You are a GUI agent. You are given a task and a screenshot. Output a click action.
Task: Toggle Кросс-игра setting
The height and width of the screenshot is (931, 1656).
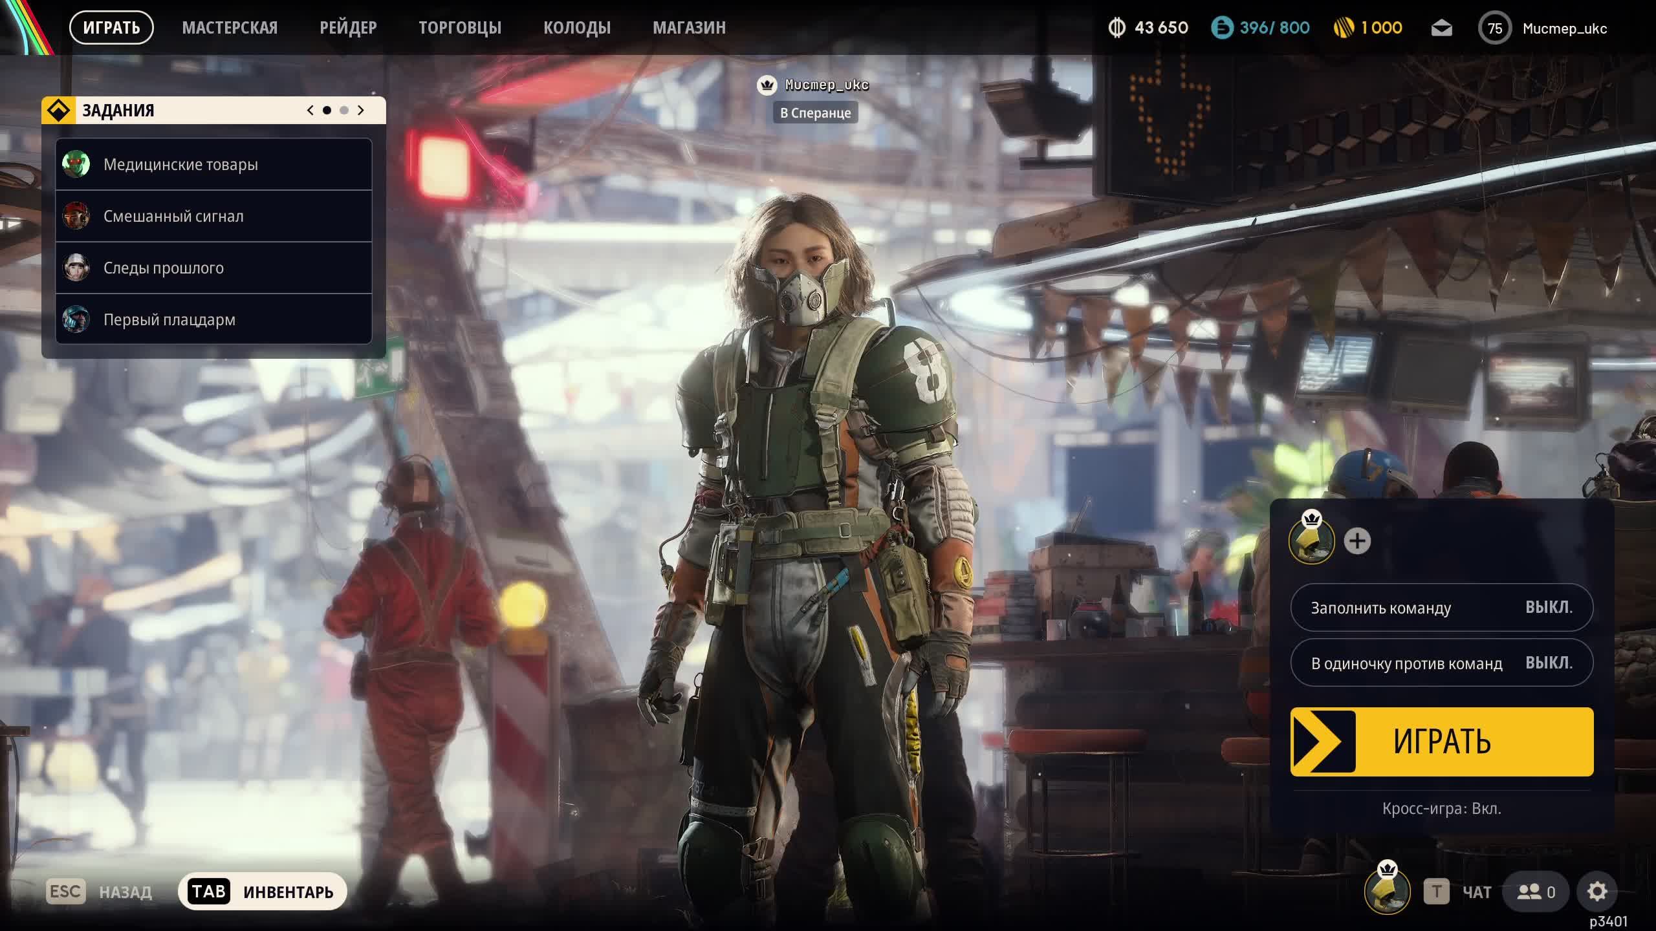1441,809
